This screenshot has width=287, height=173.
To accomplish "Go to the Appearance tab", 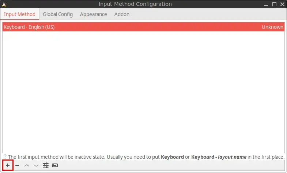I will pos(93,14).
